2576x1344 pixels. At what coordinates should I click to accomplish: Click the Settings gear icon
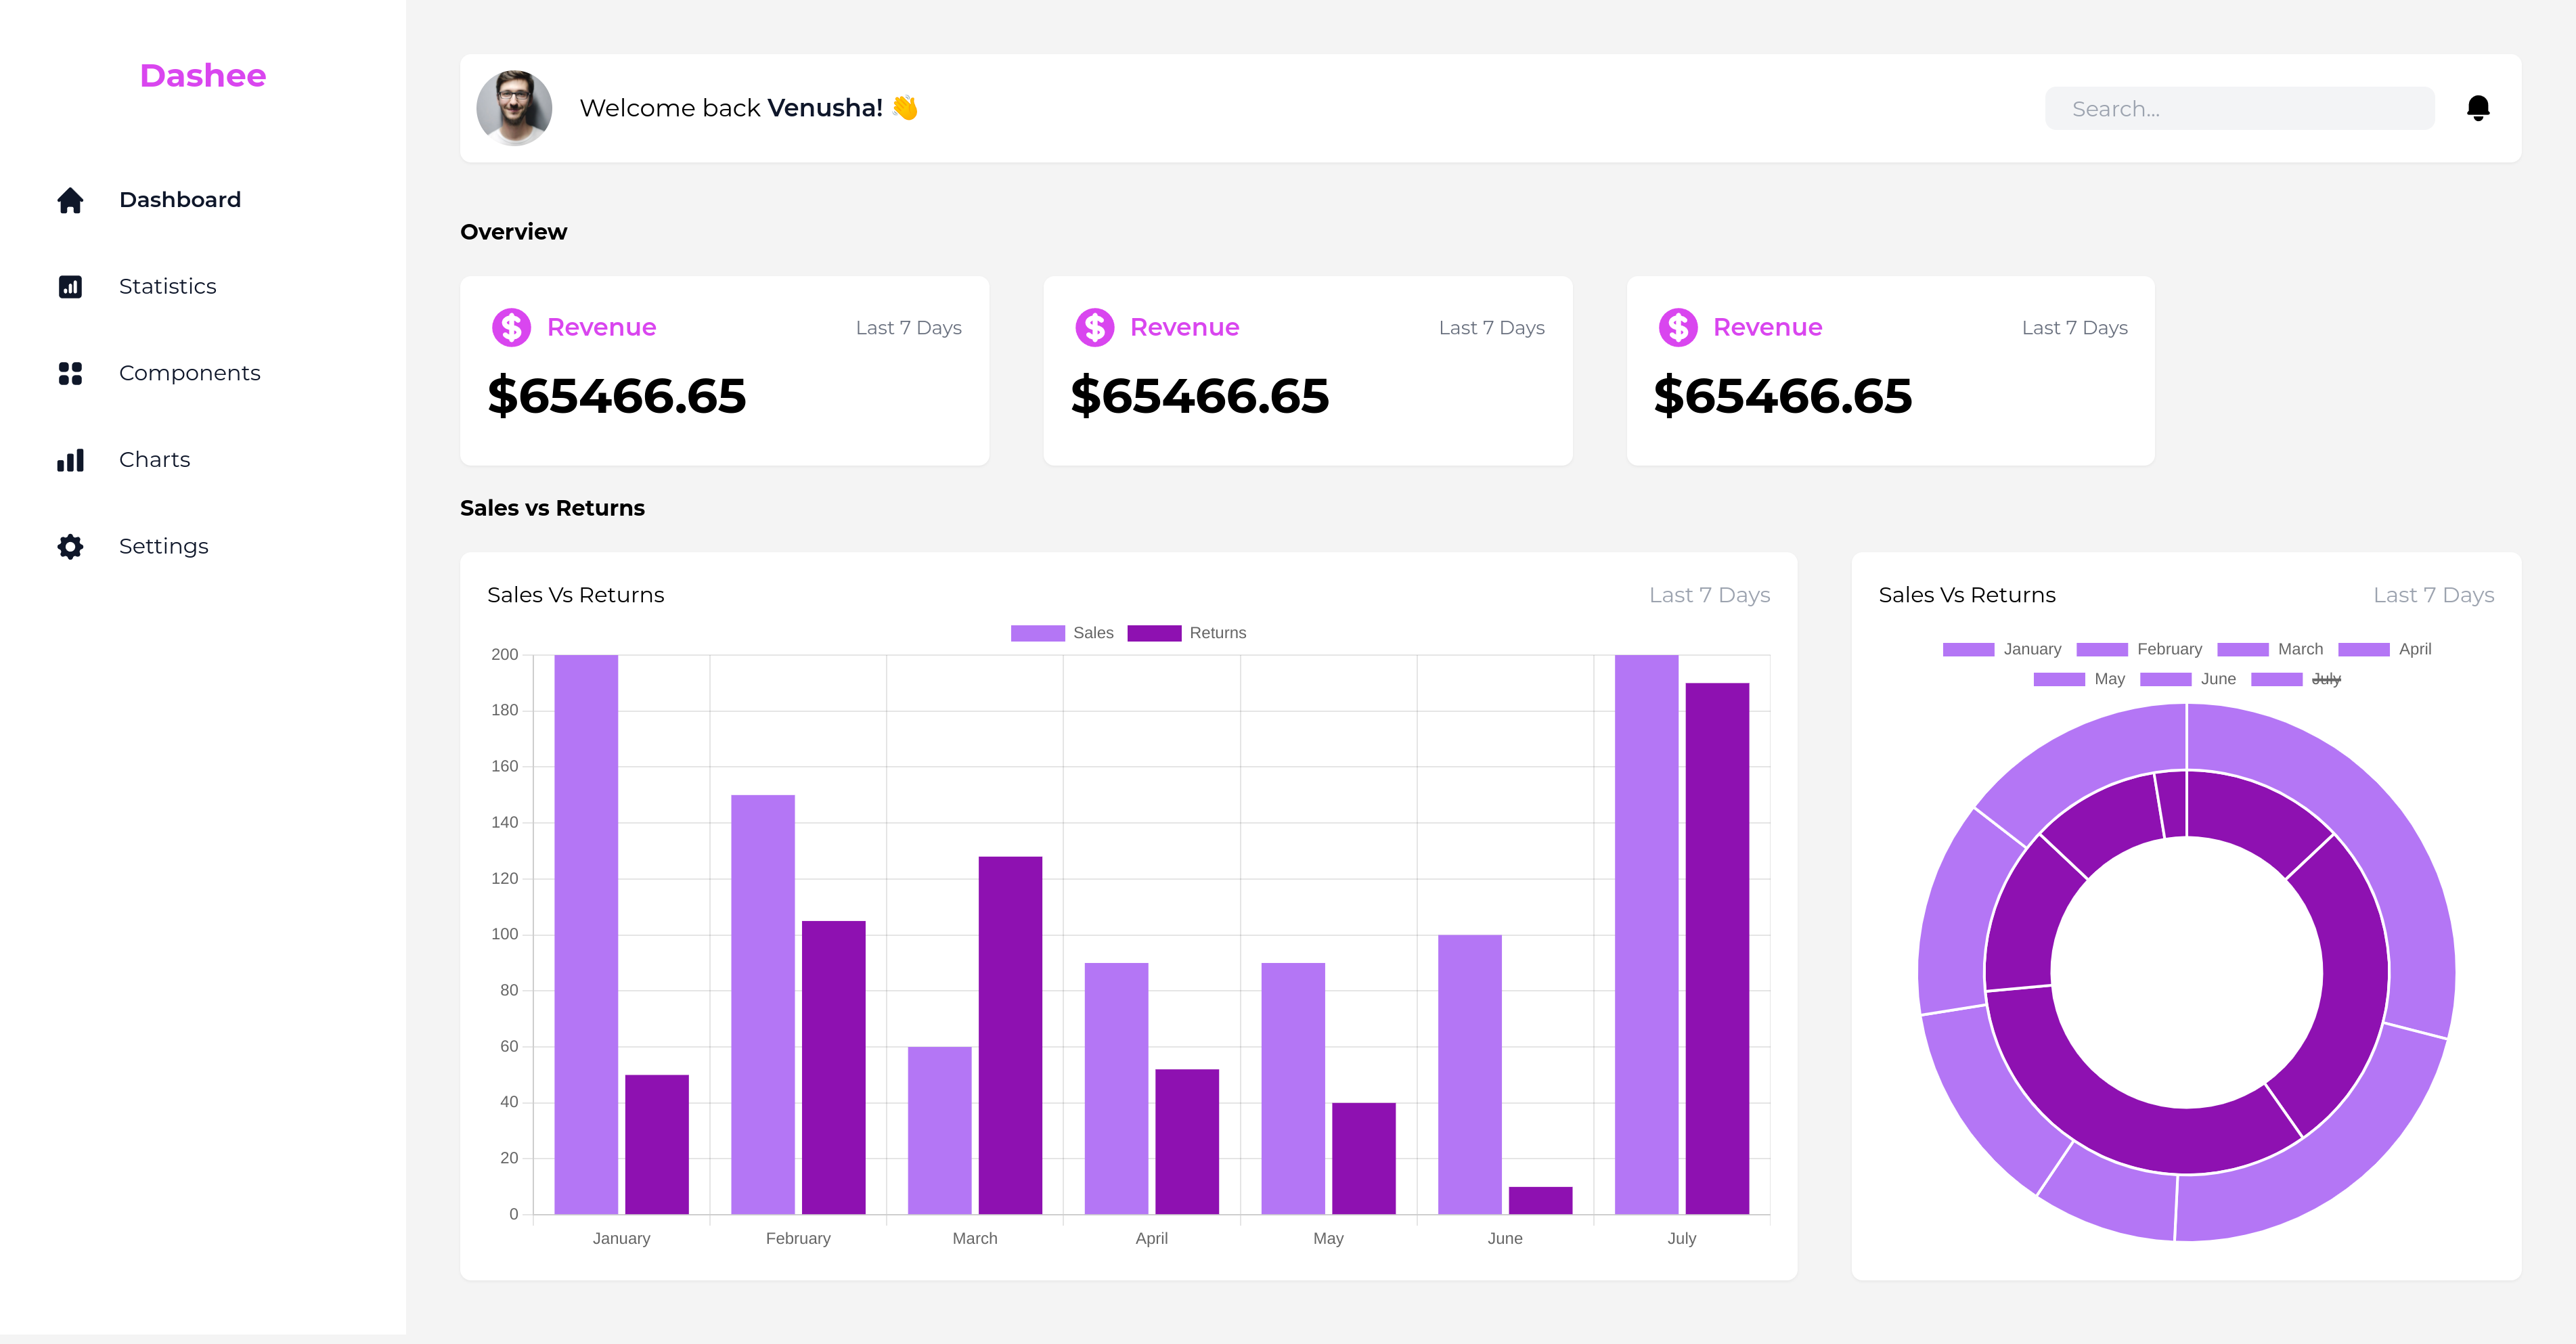pyautogui.click(x=70, y=546)
